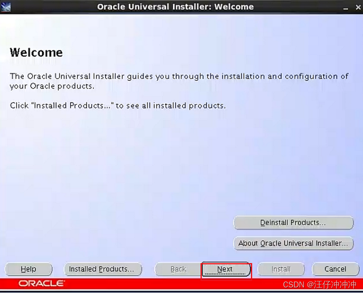Open the Installed Products dialog
Screen dimensions: 363x293
[x=103, y=269]
